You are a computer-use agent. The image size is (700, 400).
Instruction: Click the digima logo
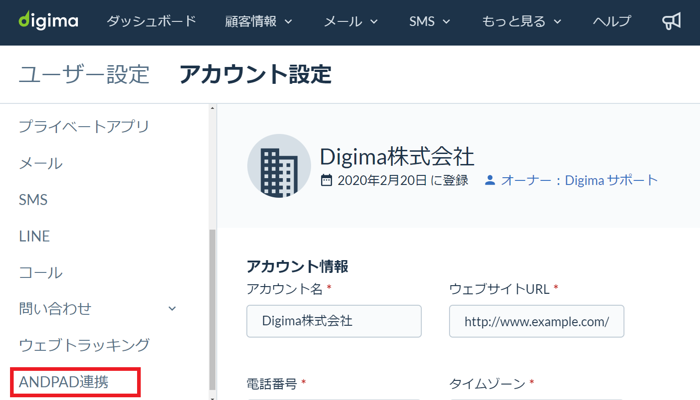pyautogui.click(x=48, y=21)
